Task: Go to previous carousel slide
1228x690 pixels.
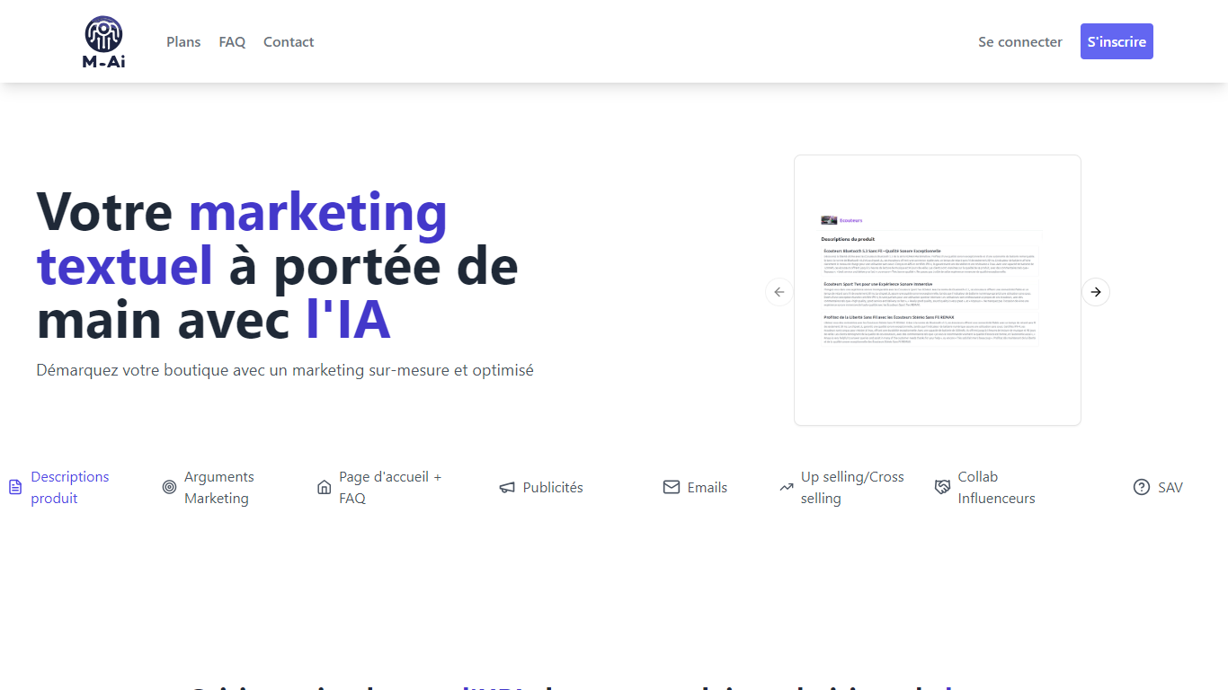Action: click(779, 292)
